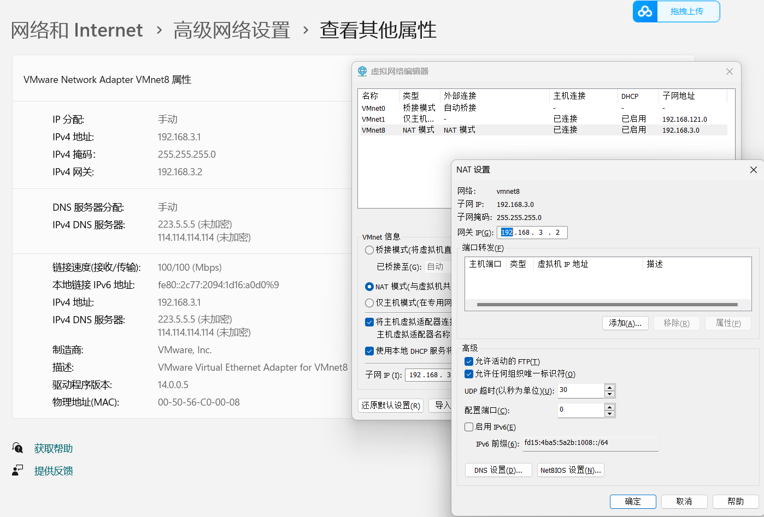This screenshot has width=764, height=517.
Task: Click the 添加(A)... button
Action: tap(625, 323)
